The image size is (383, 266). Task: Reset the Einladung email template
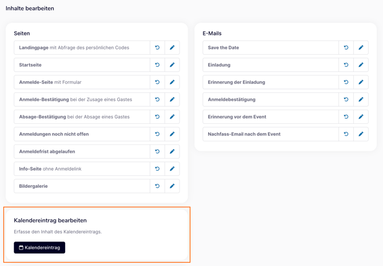point(346,65)
